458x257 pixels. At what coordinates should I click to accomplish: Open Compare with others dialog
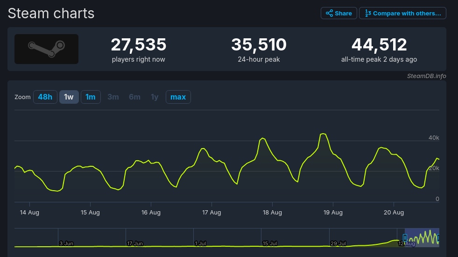[x=402, y=13]
